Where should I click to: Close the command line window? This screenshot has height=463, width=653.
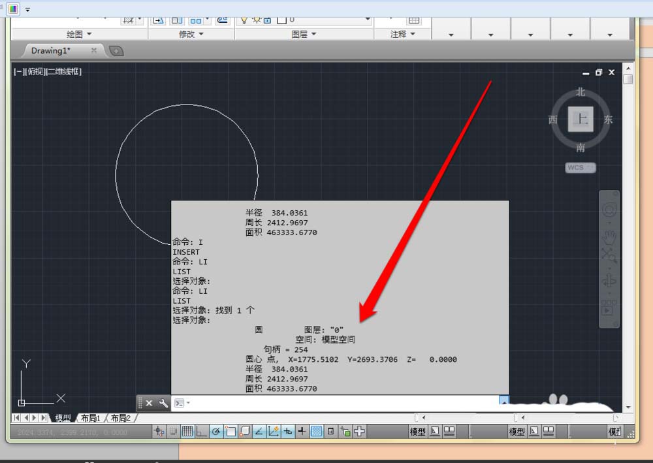(149, 403)
